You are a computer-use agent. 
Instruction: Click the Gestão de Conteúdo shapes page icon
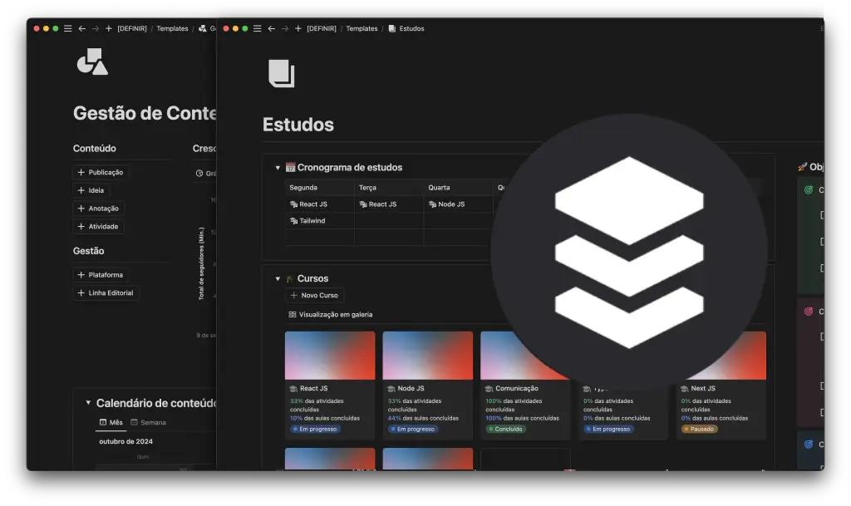click(x=91, y=61)
